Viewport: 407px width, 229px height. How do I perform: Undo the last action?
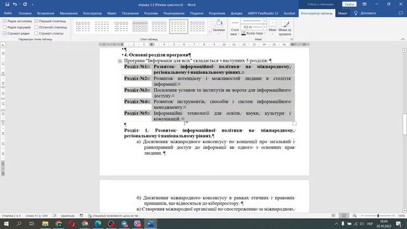click(x=15, y=4)
